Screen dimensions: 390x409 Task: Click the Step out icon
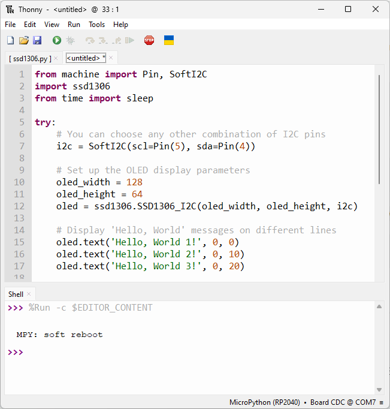pos(116,40)
